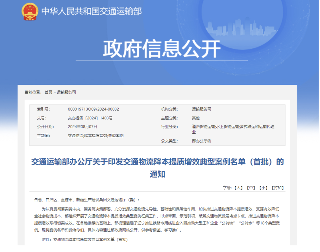Image resolution: width=320 pixels, height=252 pixels.
Task: Select document type 部办公厅函
Action: 201,141
